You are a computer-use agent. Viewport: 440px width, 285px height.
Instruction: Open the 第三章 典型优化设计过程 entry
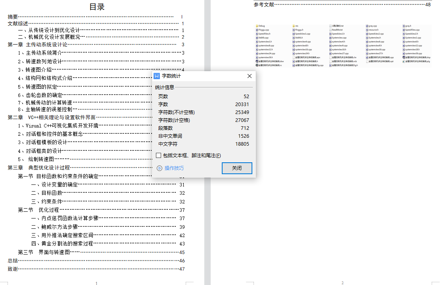(x=80, y=168)
